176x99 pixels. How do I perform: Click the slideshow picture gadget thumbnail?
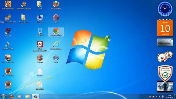[165, 87]
